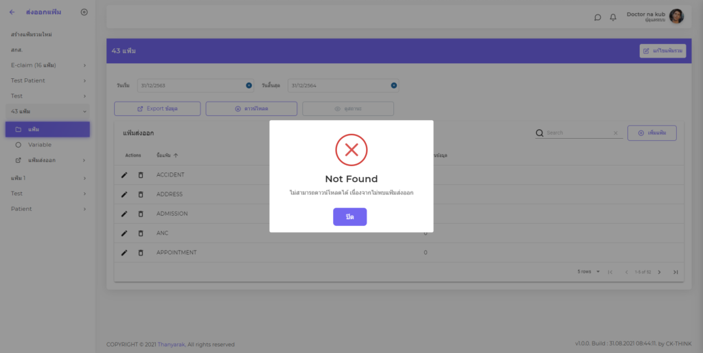Click the trash delete icon for ADDRESS
This screenshot has width=703, height=353.
coord(141,194)
